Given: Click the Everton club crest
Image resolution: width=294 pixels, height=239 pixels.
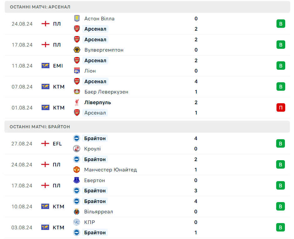Looking at the screenshot, I should 77,180.
